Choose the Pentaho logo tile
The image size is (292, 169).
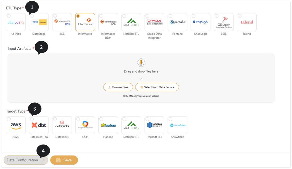point(177,22)
